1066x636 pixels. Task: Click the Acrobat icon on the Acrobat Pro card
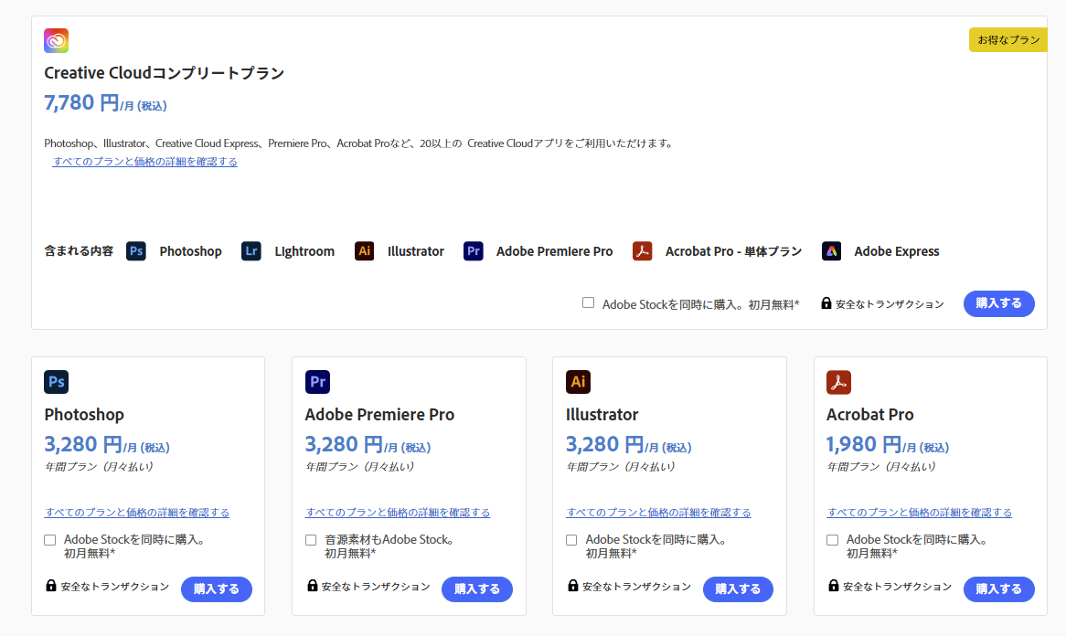(x=839, y=382)
